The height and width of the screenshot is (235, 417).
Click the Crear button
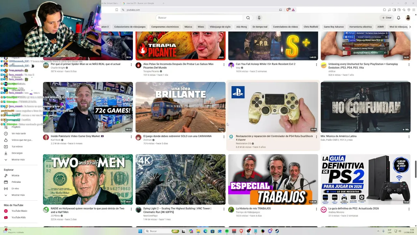pos(387,18)
